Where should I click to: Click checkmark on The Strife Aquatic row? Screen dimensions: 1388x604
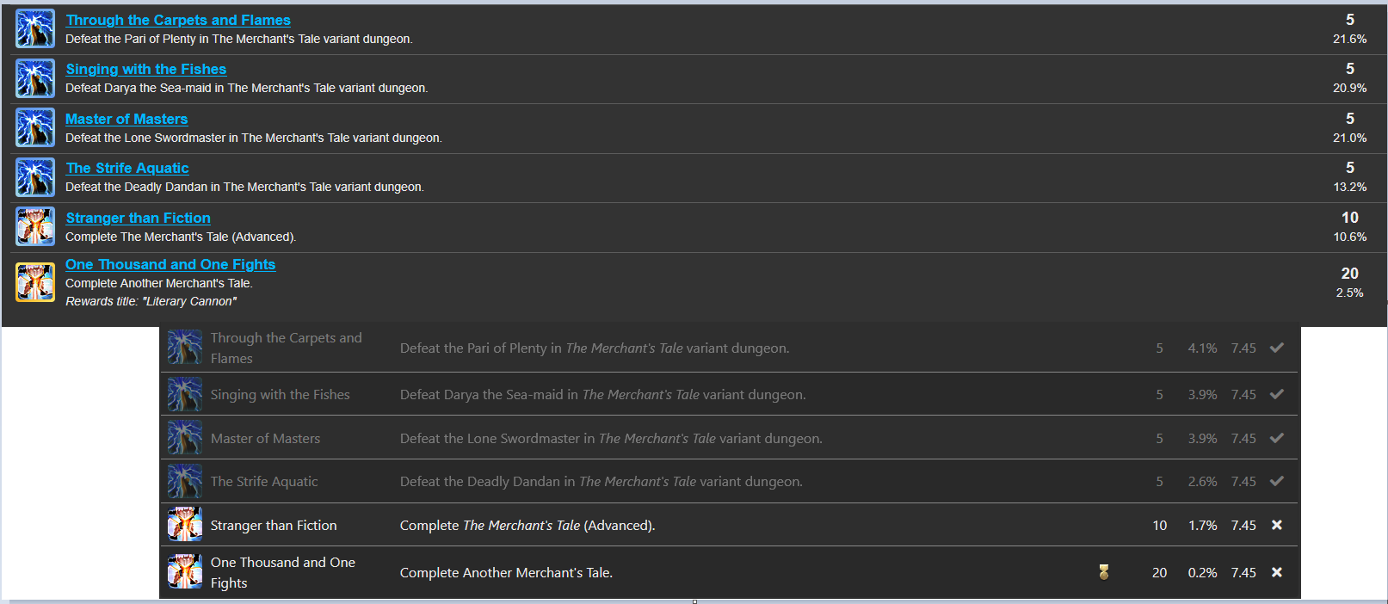coord(1277,481)
